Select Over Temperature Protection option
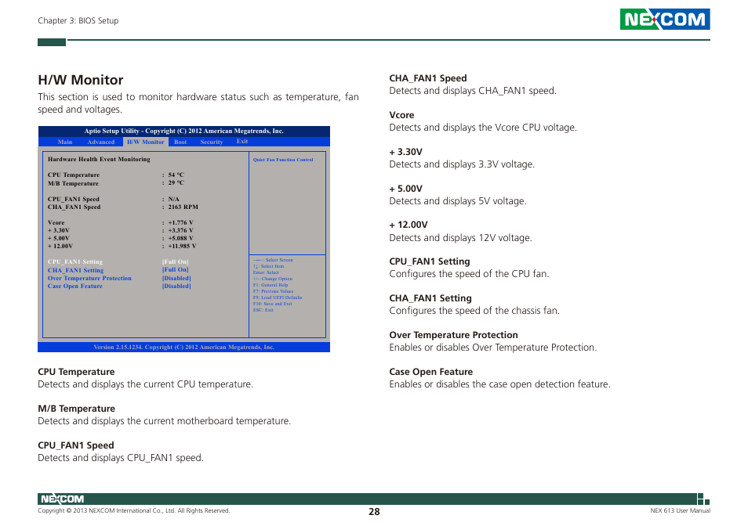The image size is (748, 526). 89,278
